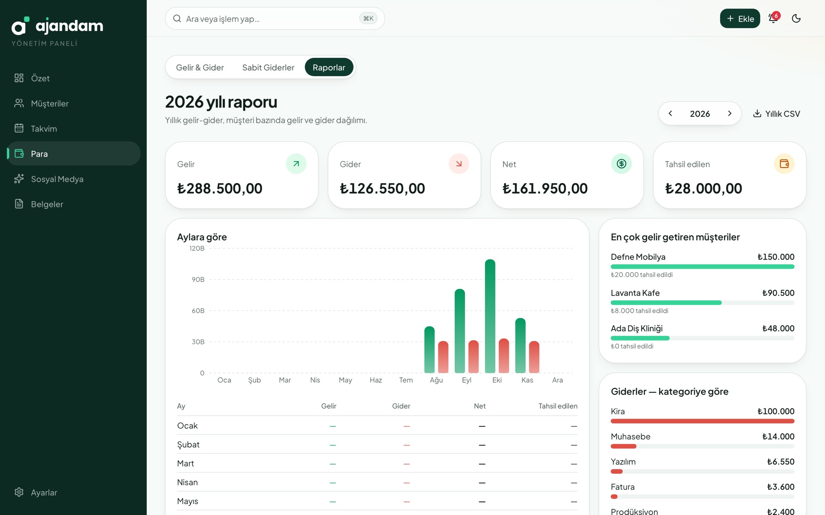Viewport: 825px width, 515px height.
Task: Open the Özet dashboard icon in sidebar
Action: click(x=19, y=78)
